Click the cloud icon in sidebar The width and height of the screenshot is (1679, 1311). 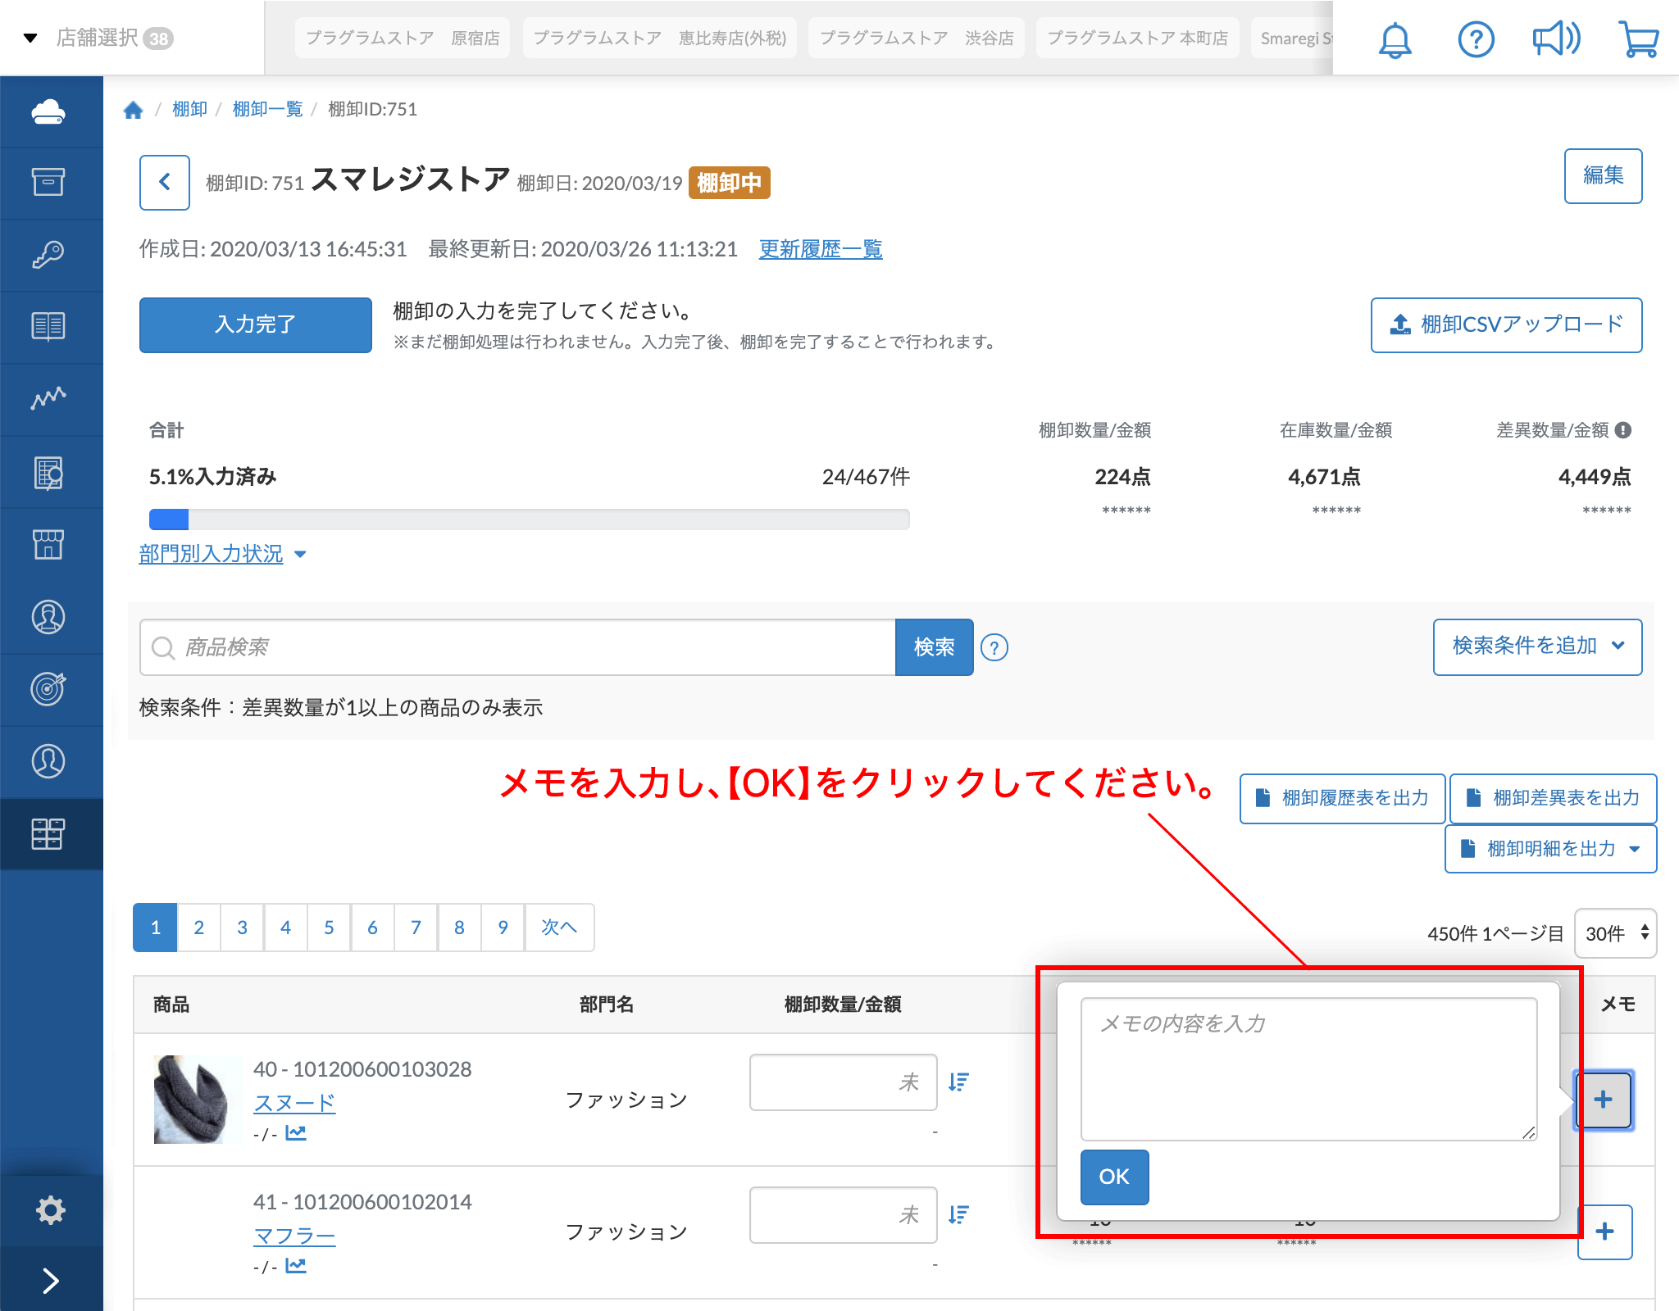[49, 111]
